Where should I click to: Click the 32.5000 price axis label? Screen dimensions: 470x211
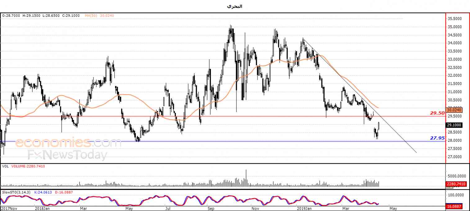tap(455, 68)
